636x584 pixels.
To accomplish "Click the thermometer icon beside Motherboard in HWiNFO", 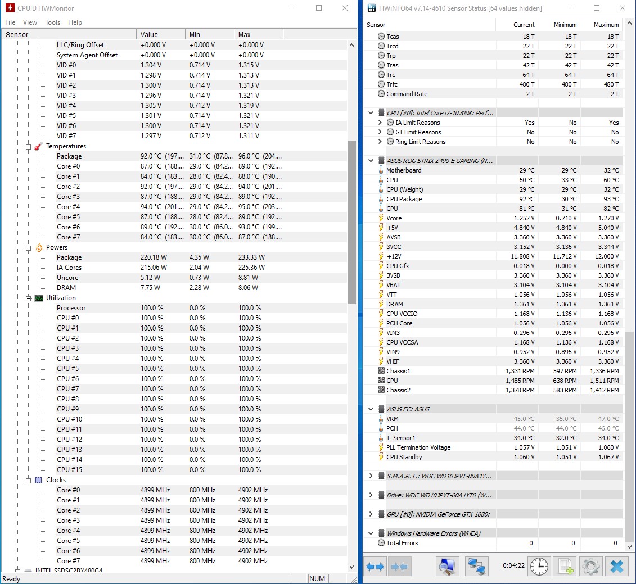I will coord(381,170).
